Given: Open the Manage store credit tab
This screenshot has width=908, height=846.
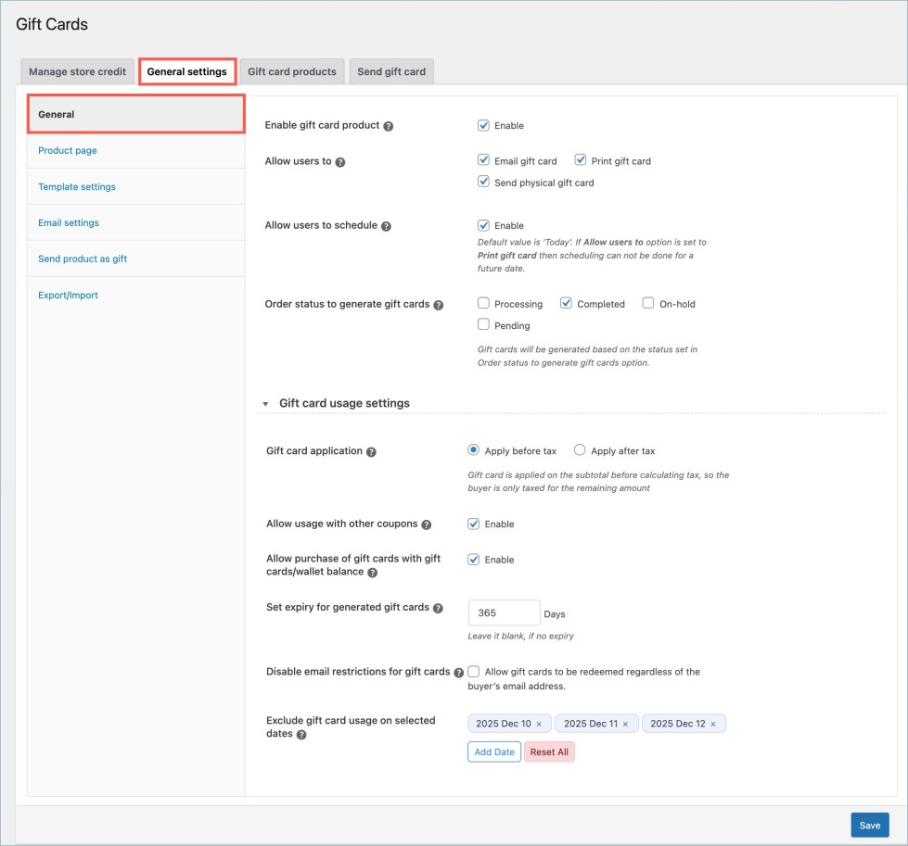Looking at the screenshot, I should click(x=77, y=71).
